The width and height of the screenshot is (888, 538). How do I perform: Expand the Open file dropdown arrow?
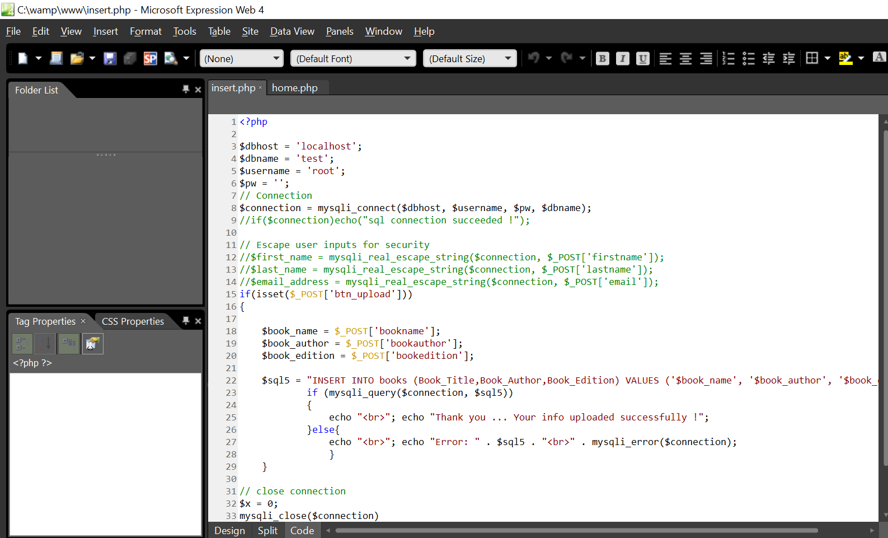pyautogui.click(x=92, y=58)
